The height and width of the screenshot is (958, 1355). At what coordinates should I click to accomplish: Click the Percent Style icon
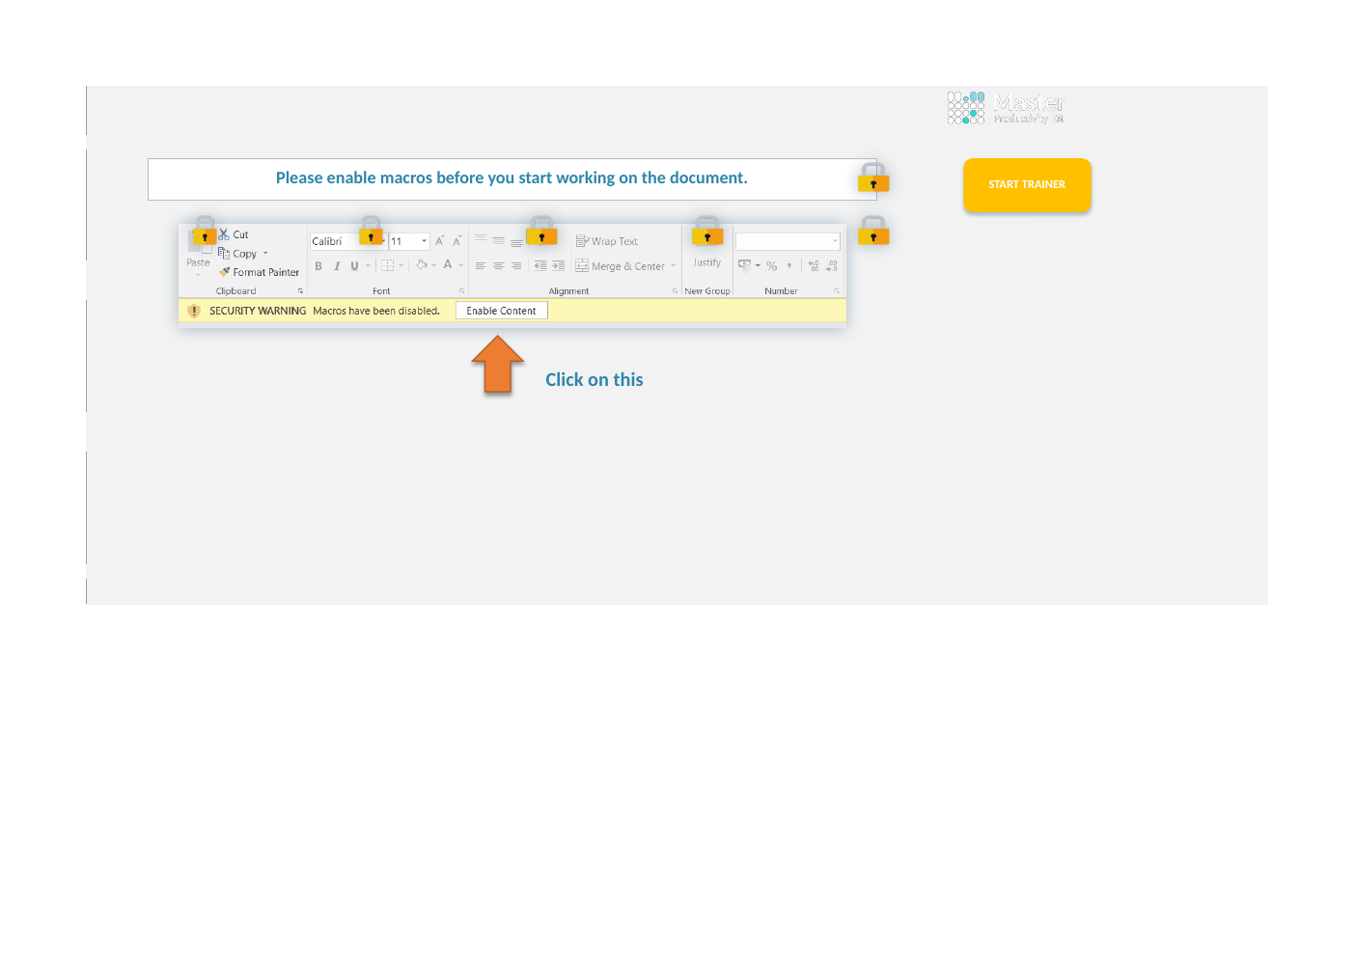[771, 266]
